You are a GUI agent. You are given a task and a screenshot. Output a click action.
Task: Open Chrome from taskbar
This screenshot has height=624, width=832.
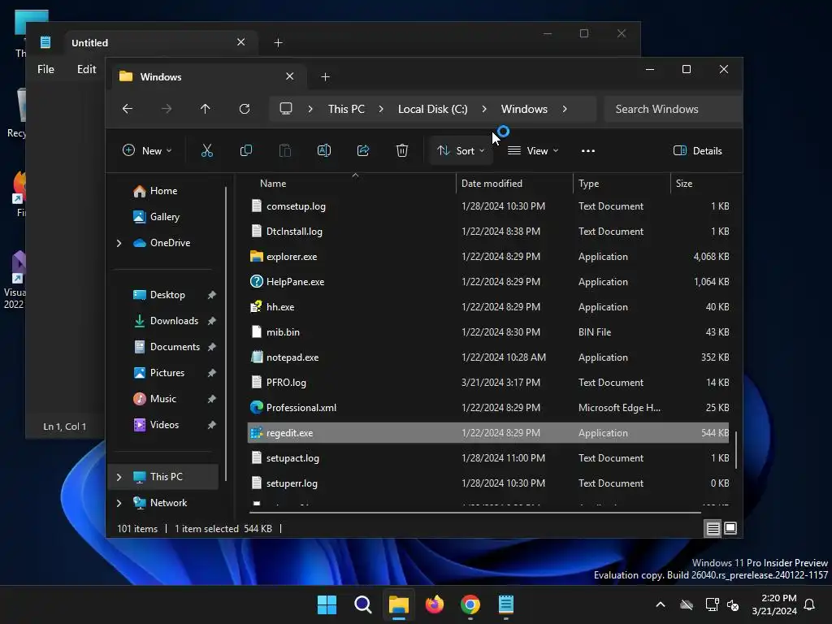pos(470,604)
